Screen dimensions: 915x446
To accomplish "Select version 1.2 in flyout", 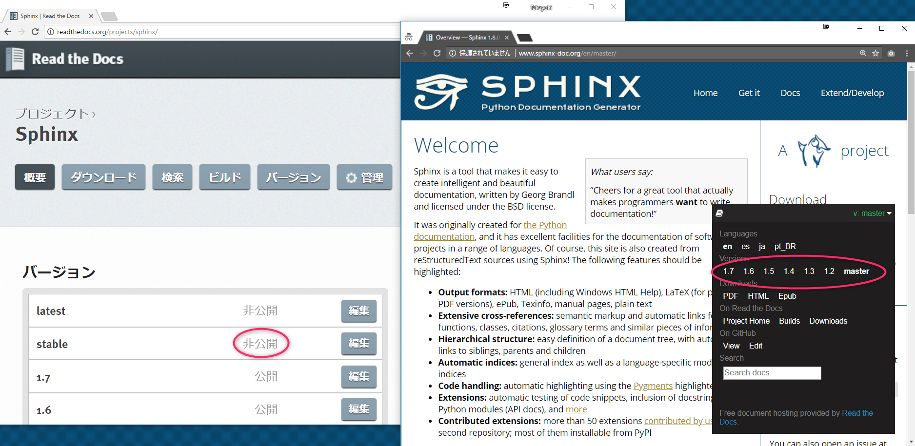I will tap(829, 271).
